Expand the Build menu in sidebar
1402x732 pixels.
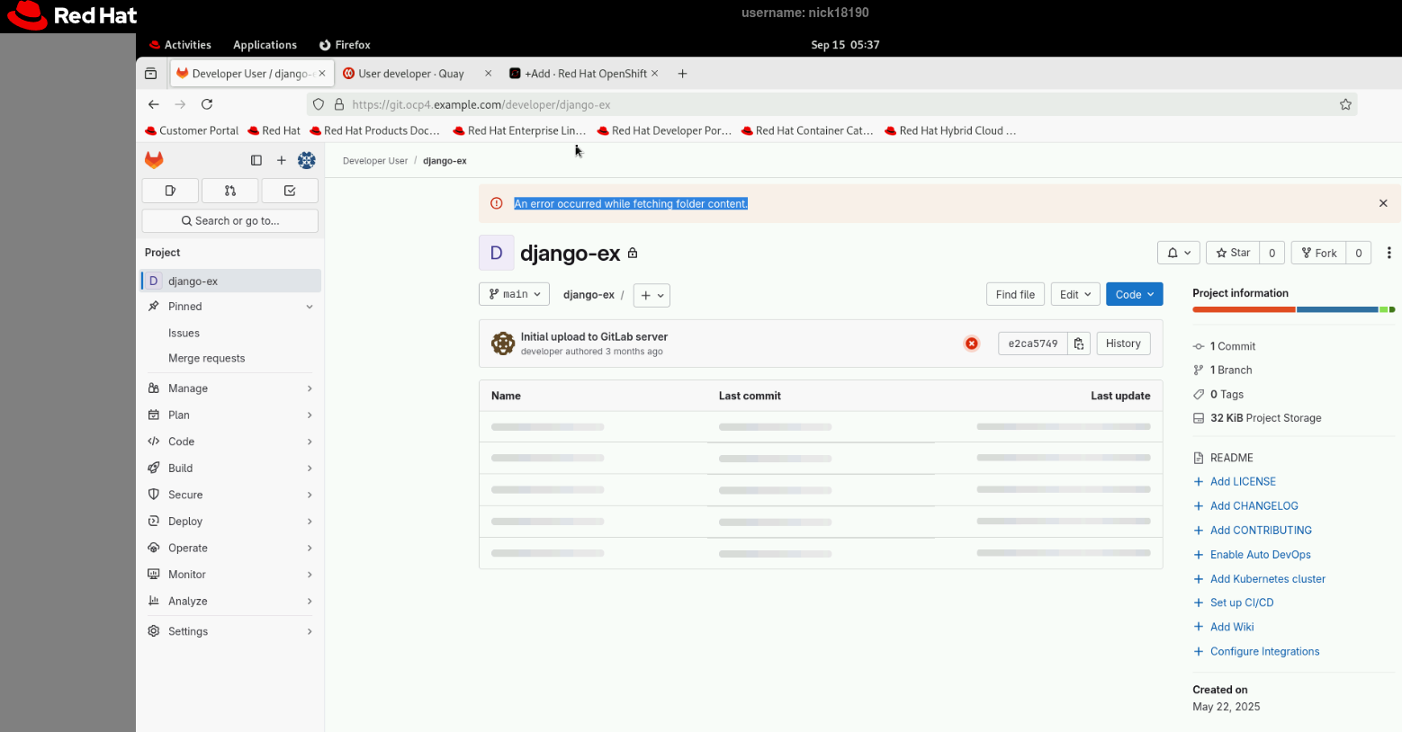(231, 469)
